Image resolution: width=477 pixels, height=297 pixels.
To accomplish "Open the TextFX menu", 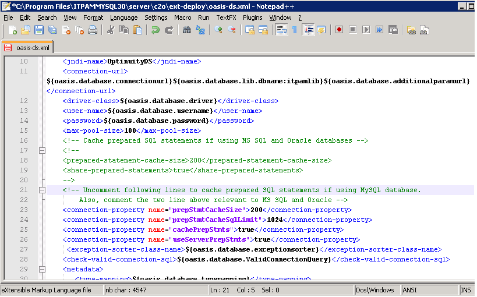I will [226, 17].
